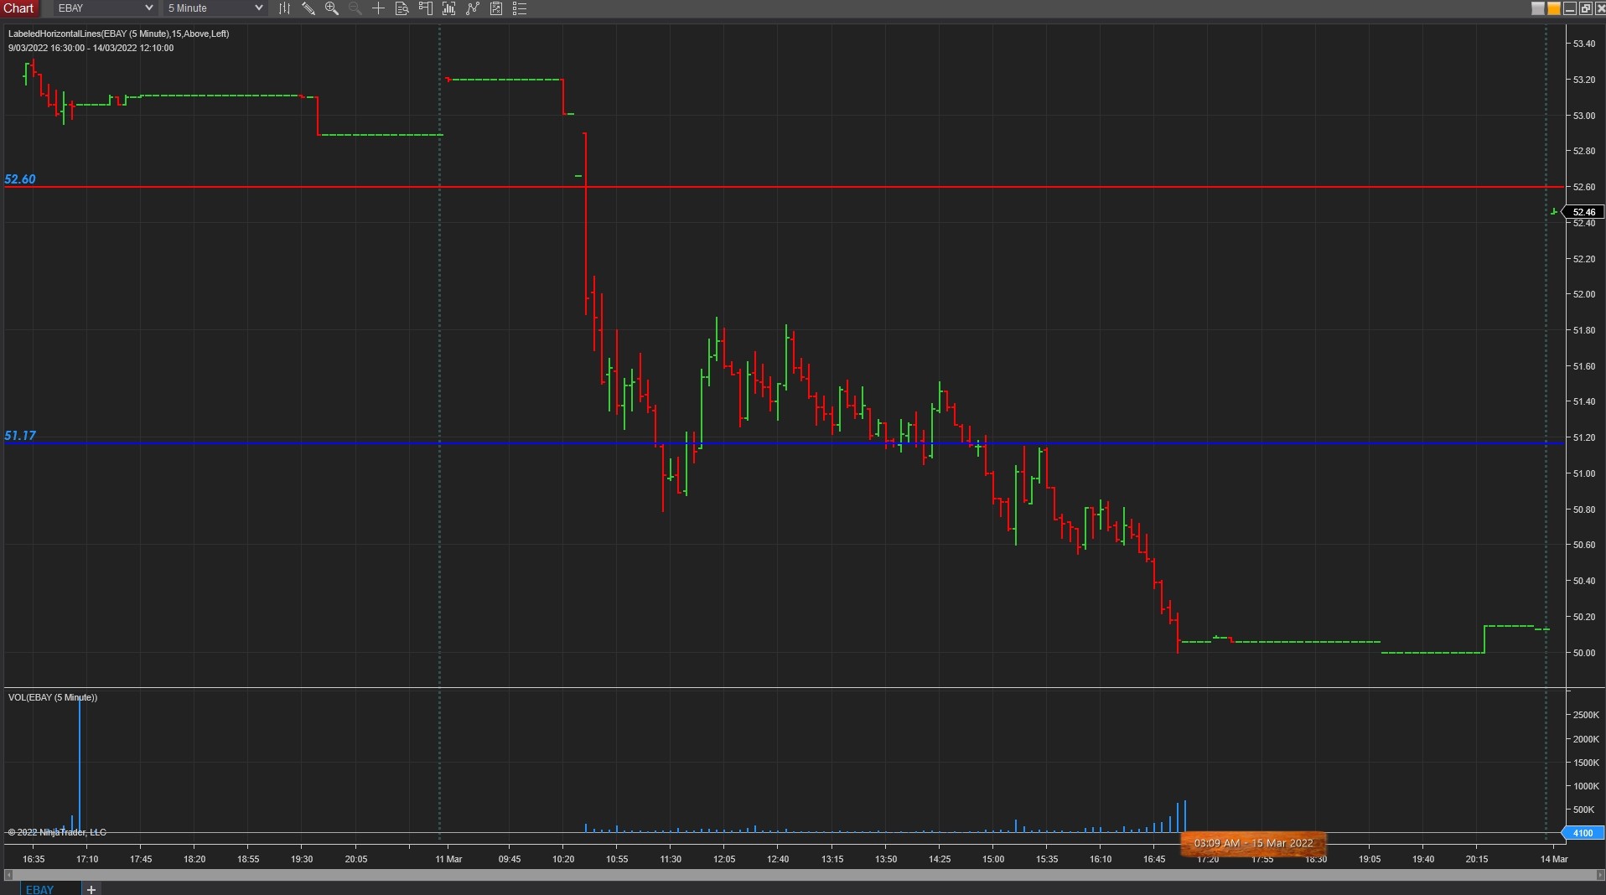Image resolution: width=1606 pixels, height=895 pixels.
Task: Open the Strategies dialog
Action: 496,8
